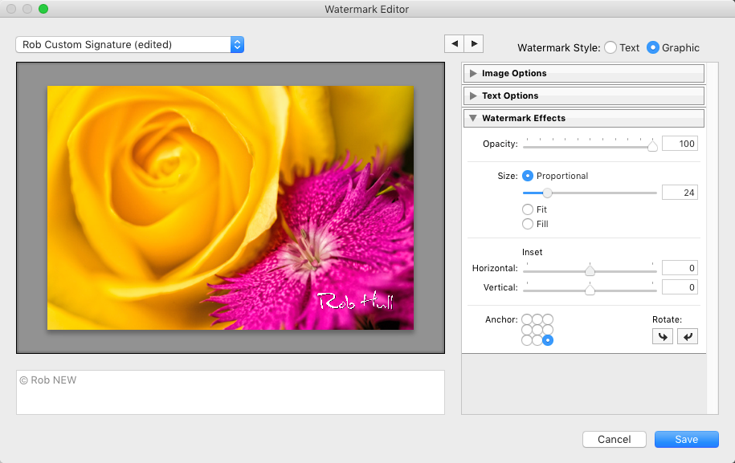Image resolution: width=735 pixels, height=463 pixels.
Task: Click the Size value field showing 24
Action: point(680,193)
